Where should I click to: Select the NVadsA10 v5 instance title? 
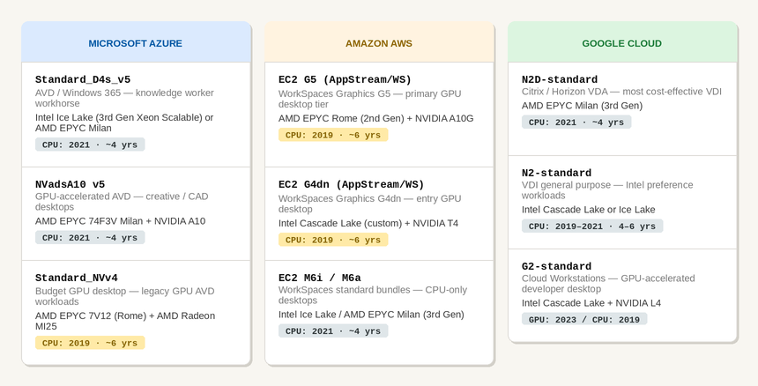[71, 184]
